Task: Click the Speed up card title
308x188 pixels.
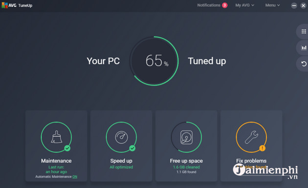Action: click(x=121, y=161)
